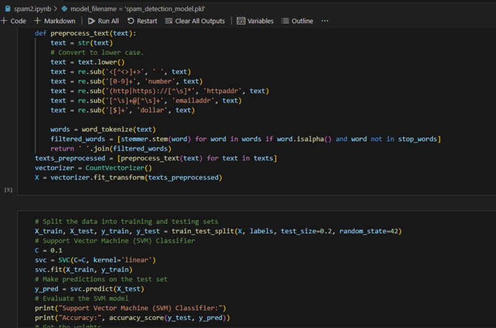This screenshot has width=496, height=328.
Task: Click the '# Support Vector Machine (SVM) Classifier' comment
Action: click(115, 241)
